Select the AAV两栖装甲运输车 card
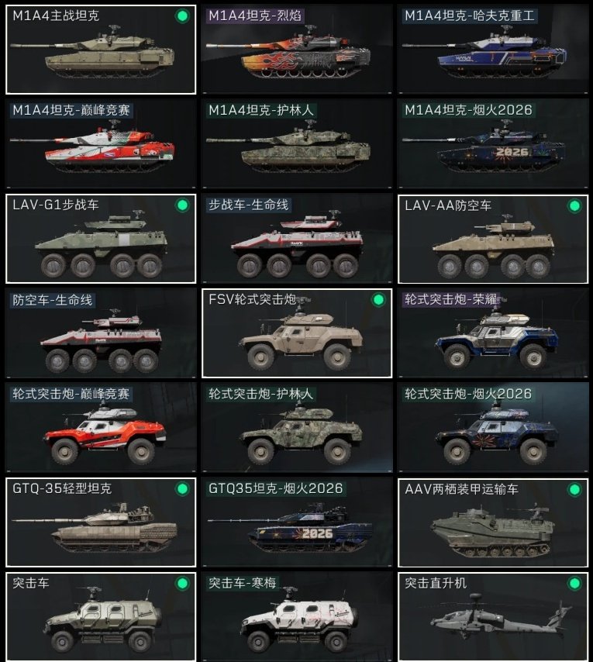 pyautogui.click(x=493, y=522)
